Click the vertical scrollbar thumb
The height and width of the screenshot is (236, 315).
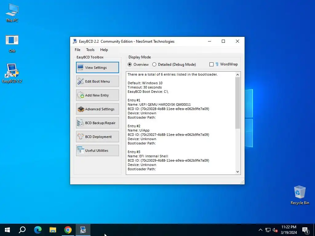238,103
